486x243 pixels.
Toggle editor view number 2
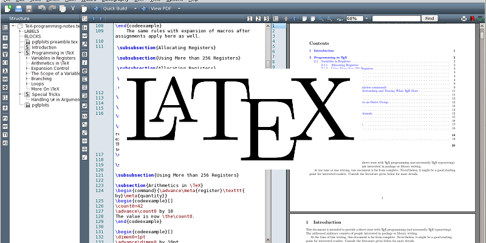[x=258, y=19]
